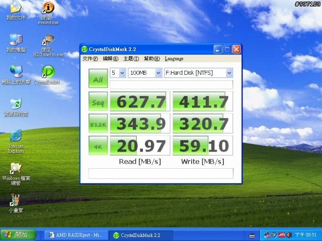Viewport: 322px width, 241px height.
Task: Click the 512K write result 320.7
Action: point(203,124)
